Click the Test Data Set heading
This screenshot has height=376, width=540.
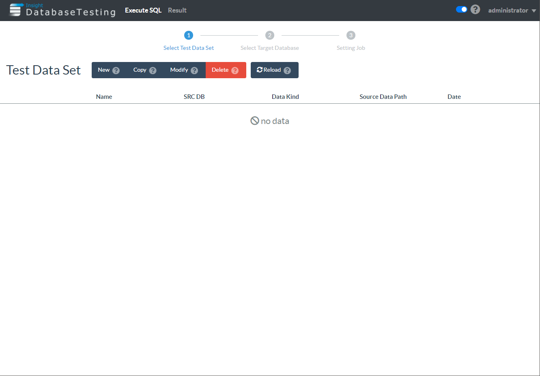(x=43, y=70)
